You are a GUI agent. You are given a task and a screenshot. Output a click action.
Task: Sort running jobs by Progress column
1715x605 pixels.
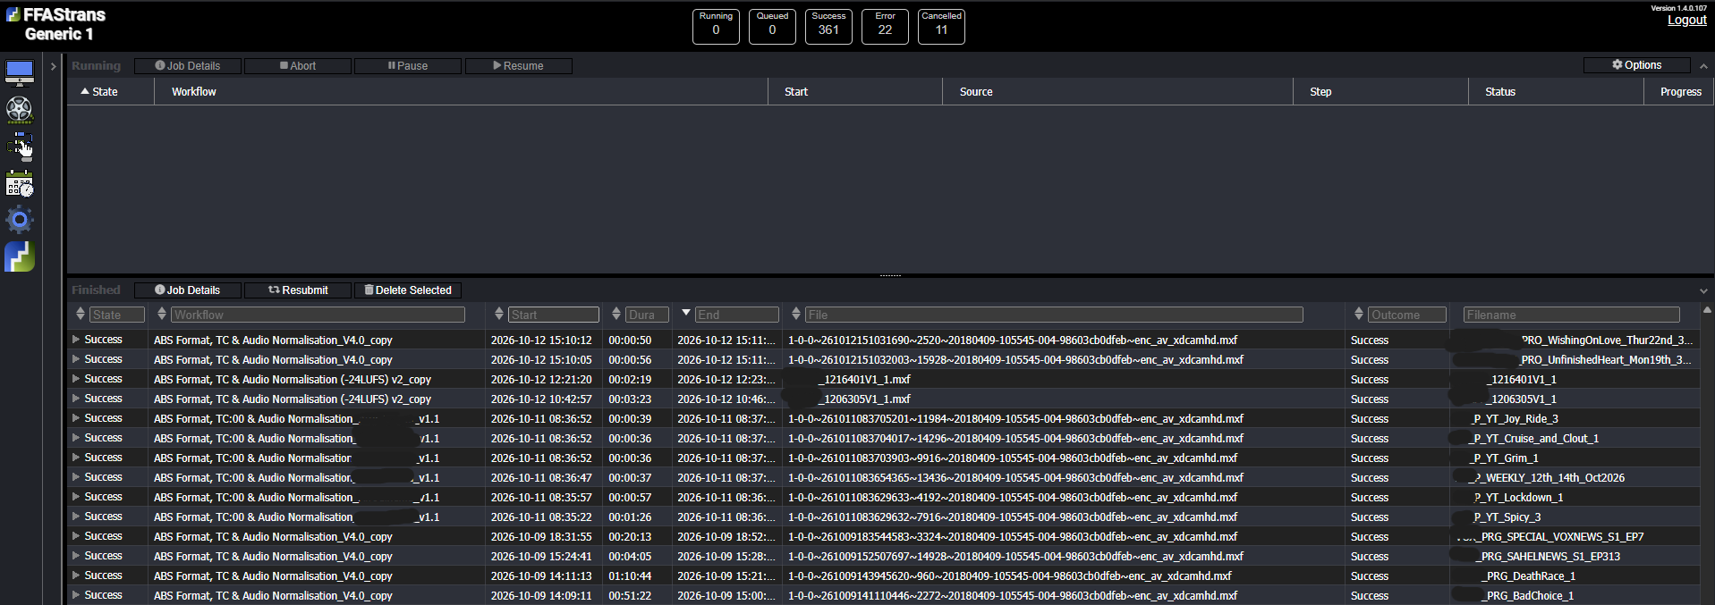(x=1678, y=92)
